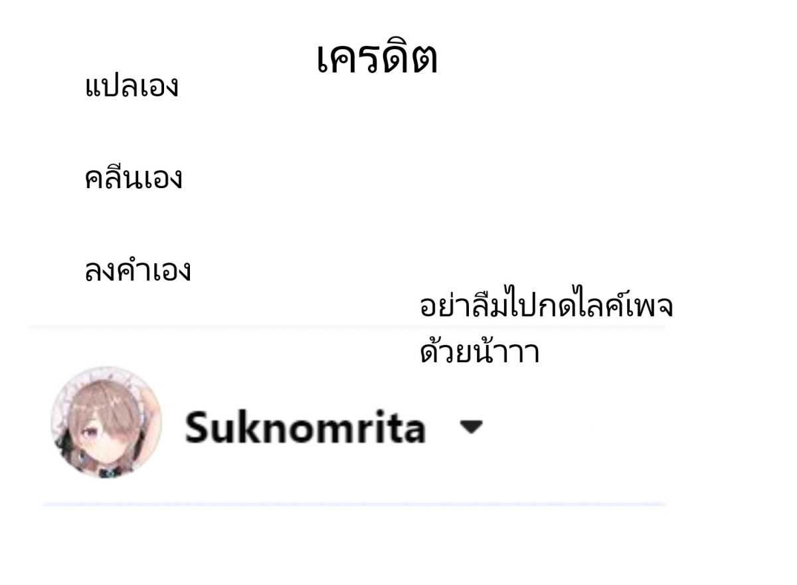The height and width of the screenshot is (585, 797).
Task: Open the Suknomrita profile avatar
Action: pyautogui.click(x=106, y=423)
